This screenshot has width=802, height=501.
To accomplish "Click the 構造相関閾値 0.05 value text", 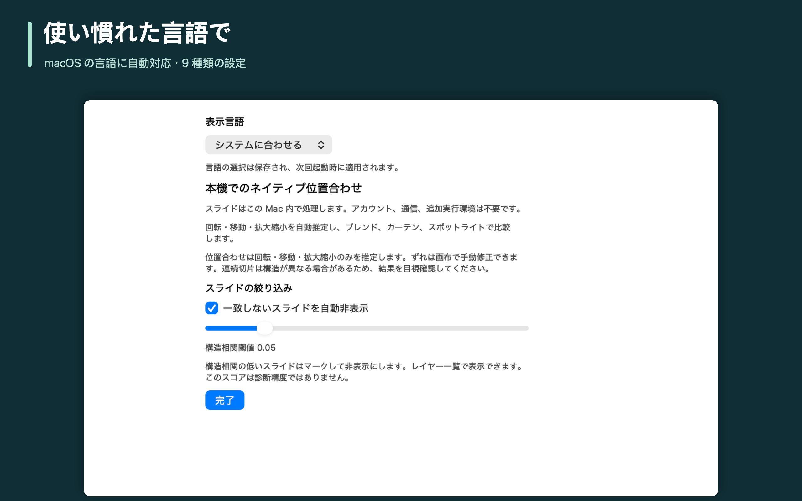I will 240,348.
